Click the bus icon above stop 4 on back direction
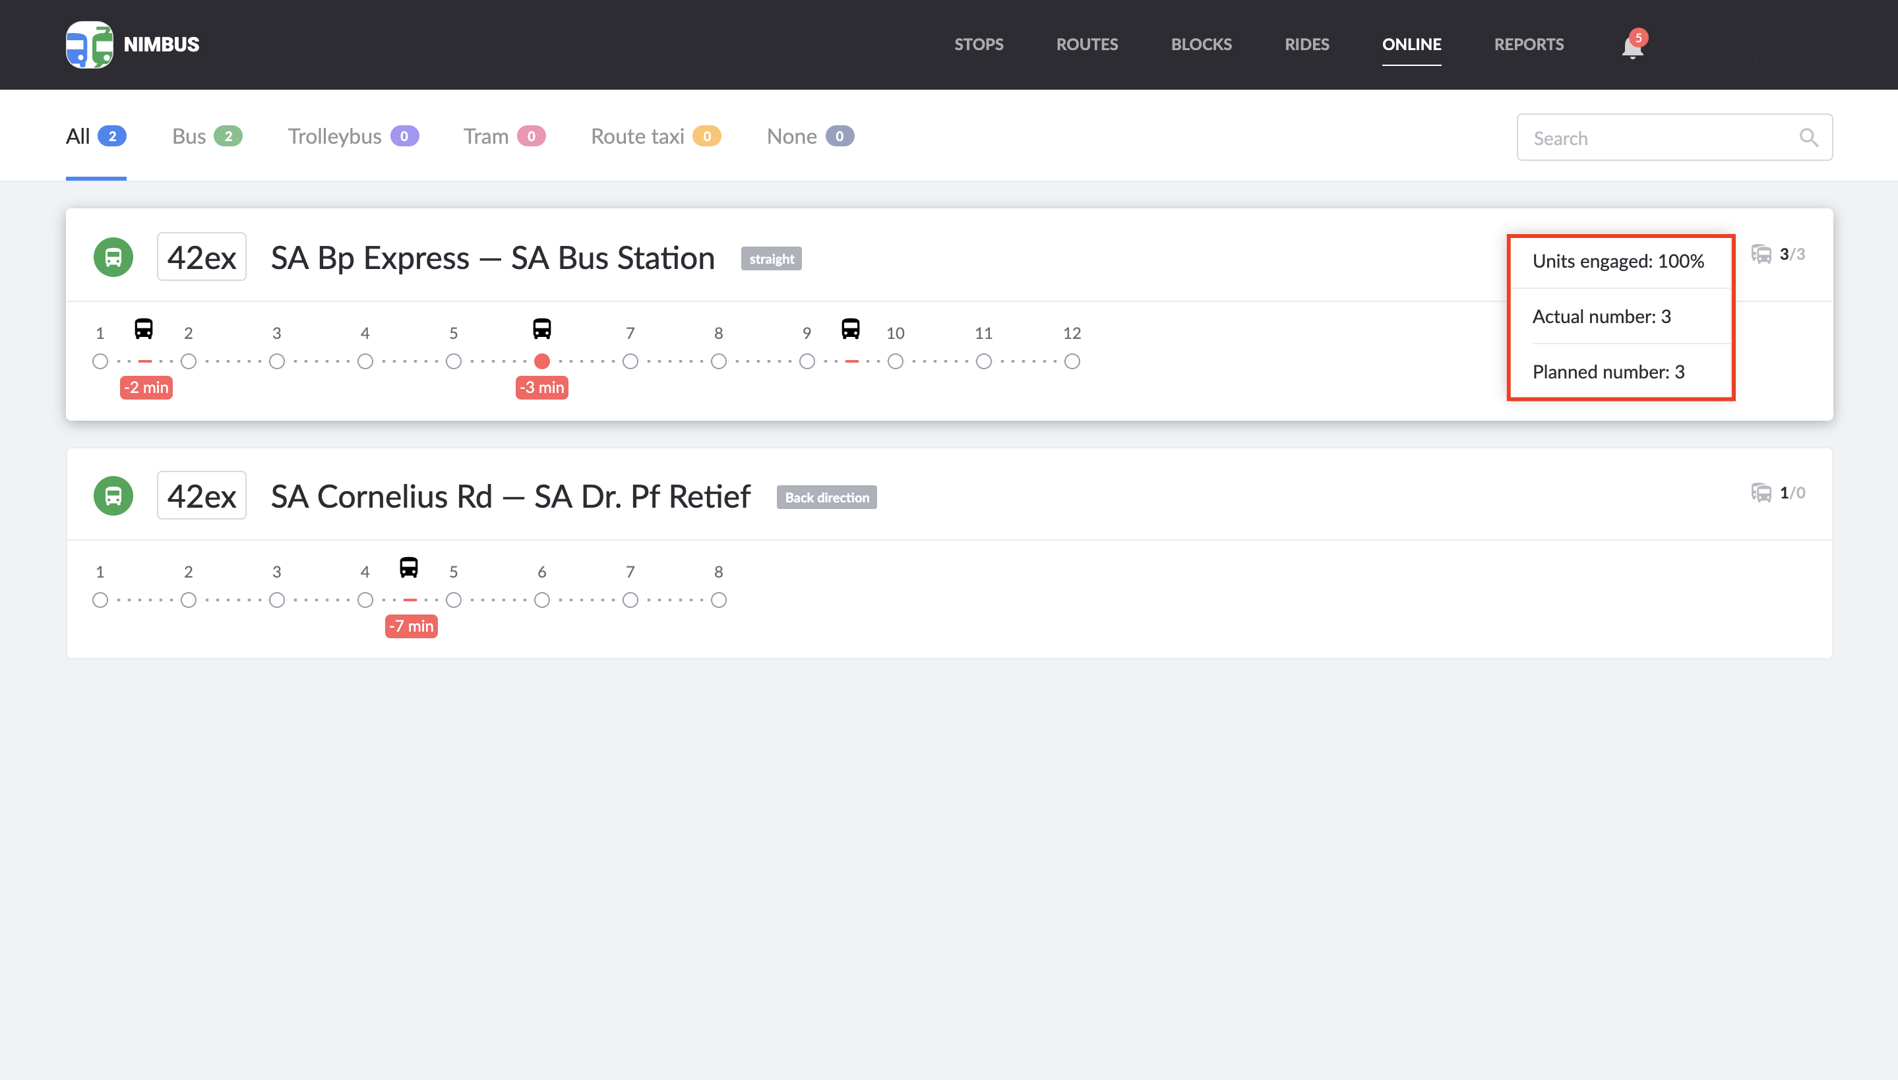This screenshot has width=1898, height=1080. tap(410, 568)
